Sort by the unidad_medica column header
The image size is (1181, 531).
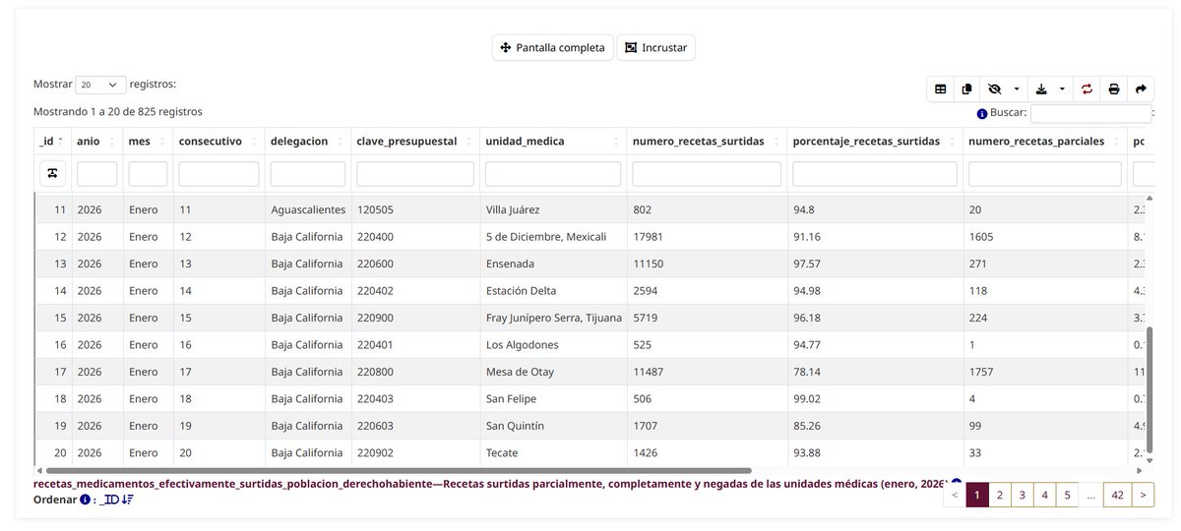click(552, 141)
